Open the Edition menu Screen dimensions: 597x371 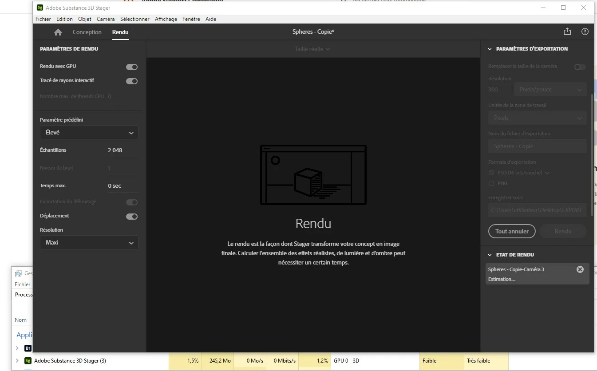click(64, 19)
